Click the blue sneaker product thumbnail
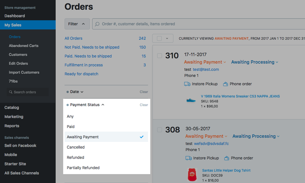This screenshot has width=305, height=183. click(x=191, y=101)
